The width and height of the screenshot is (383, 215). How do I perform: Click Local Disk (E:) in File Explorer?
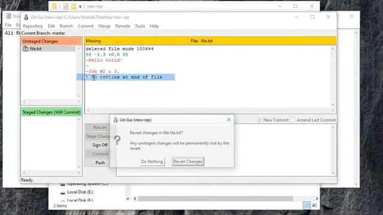pyautogui.click(x=80, y=192)
